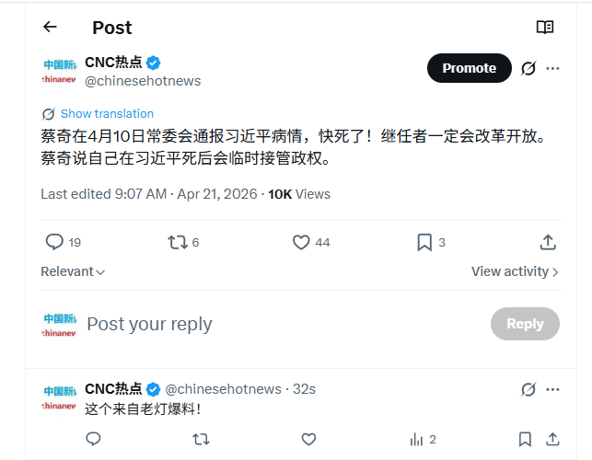Click the reply's view count analytics icon
This screenshot has width=592, height=460.
(416, 439)
